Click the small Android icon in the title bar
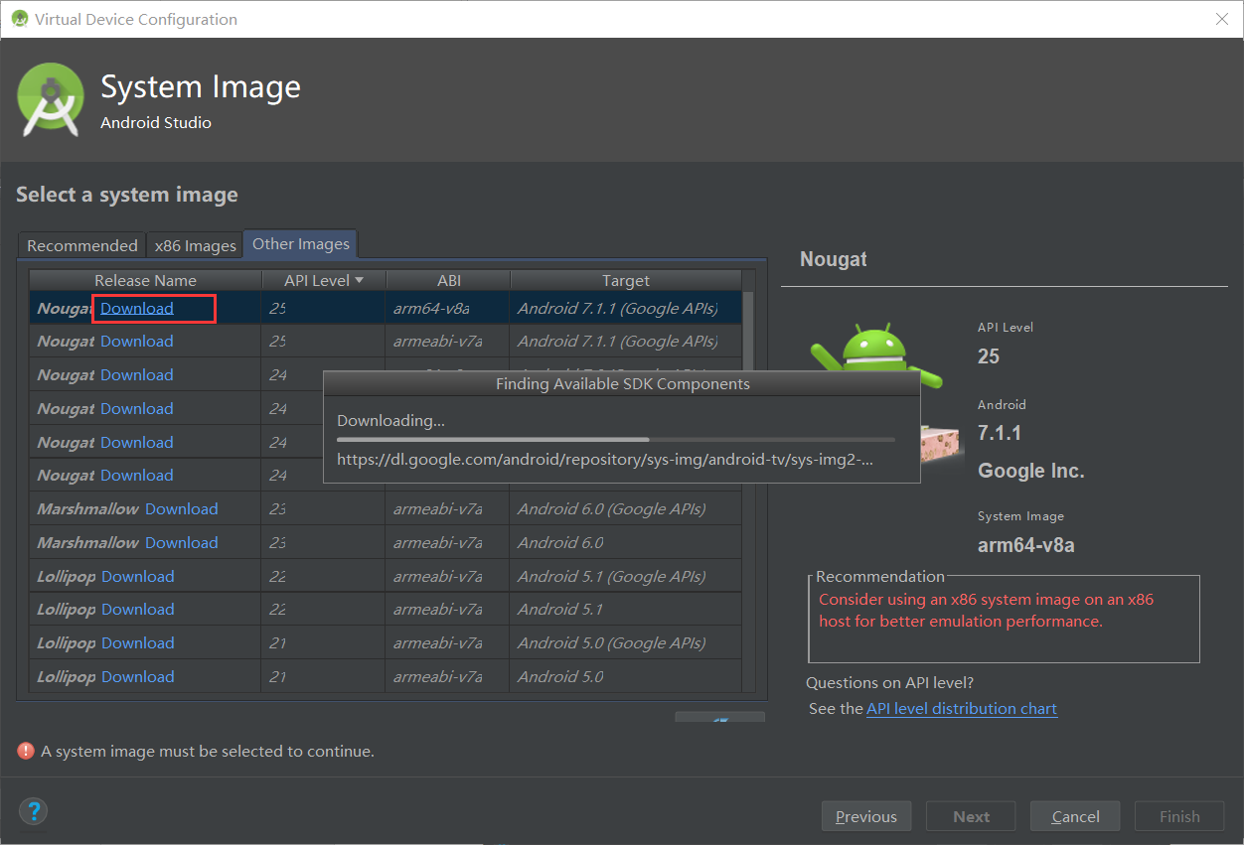The image size is (1244, 845). [x=19, y=19]
